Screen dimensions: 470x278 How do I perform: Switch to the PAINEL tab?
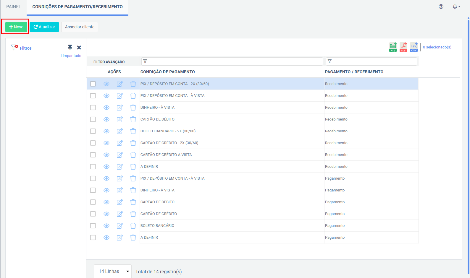coord(14,7)
